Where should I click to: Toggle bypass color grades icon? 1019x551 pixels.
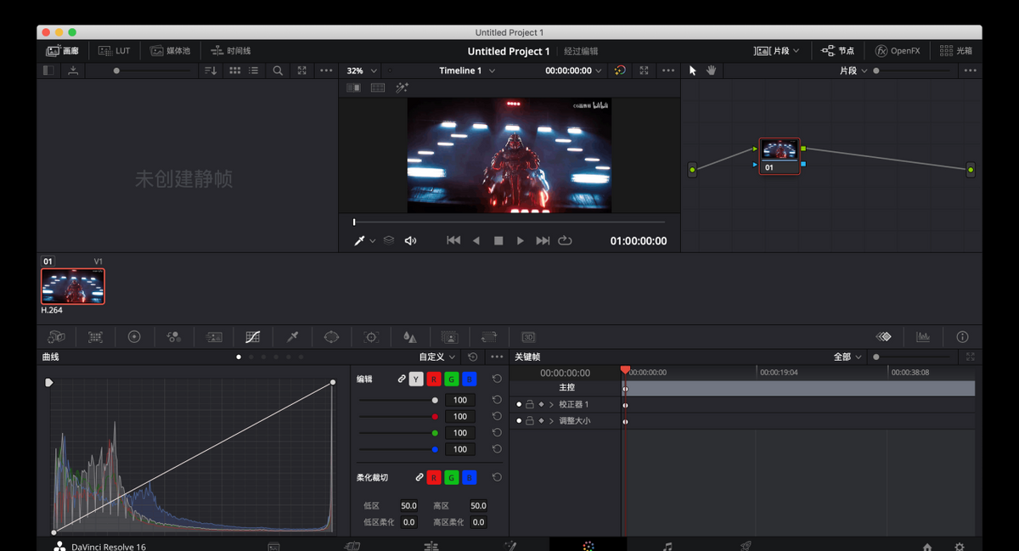(x=620, y=70)
